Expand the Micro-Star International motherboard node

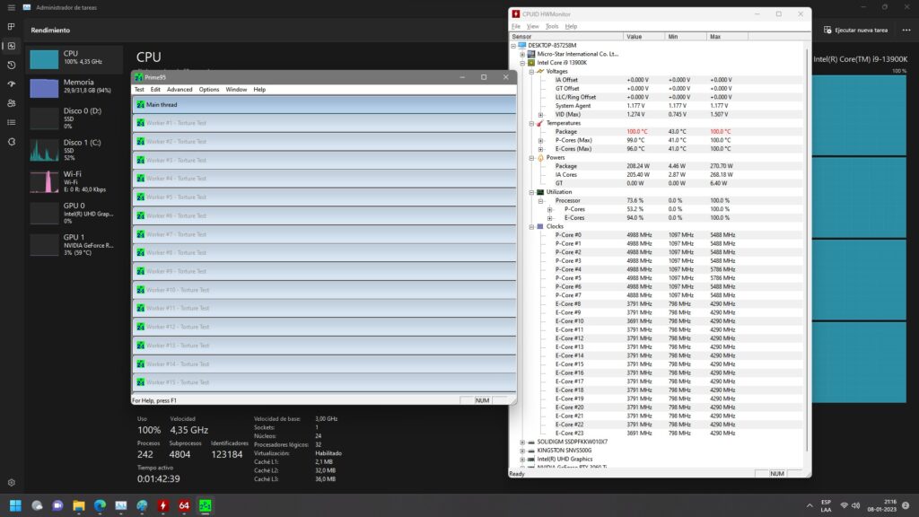coord(521,54)
